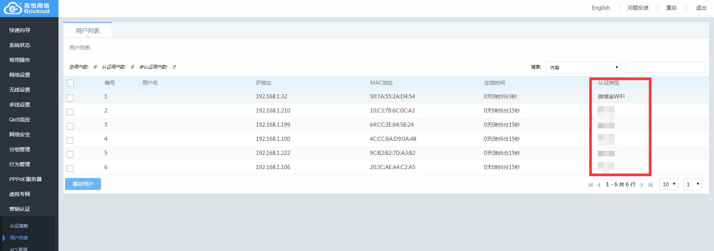714x251 pixels.
Task: Go to next page pagination arrow
Action: click(x=642, y=185)
